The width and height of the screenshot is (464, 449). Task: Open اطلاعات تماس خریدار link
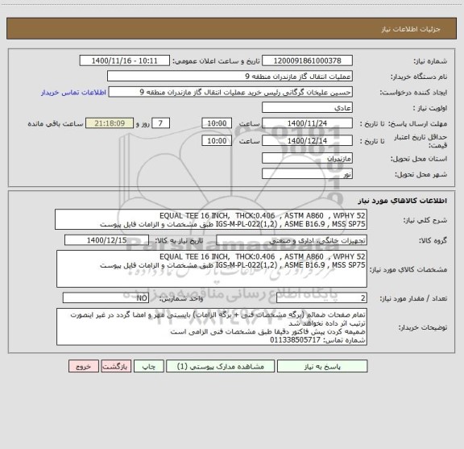click(73, 93)
